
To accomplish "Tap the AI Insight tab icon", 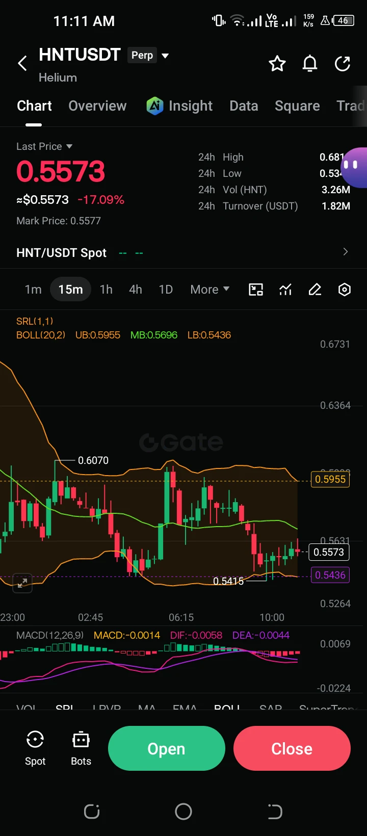I will coord(155,106).
